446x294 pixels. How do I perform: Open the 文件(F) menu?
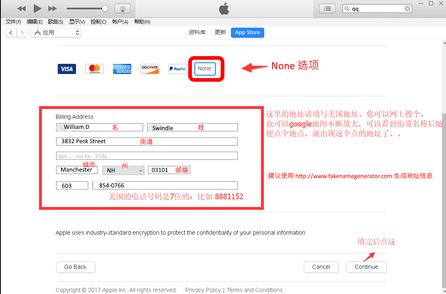coord(13,22)
